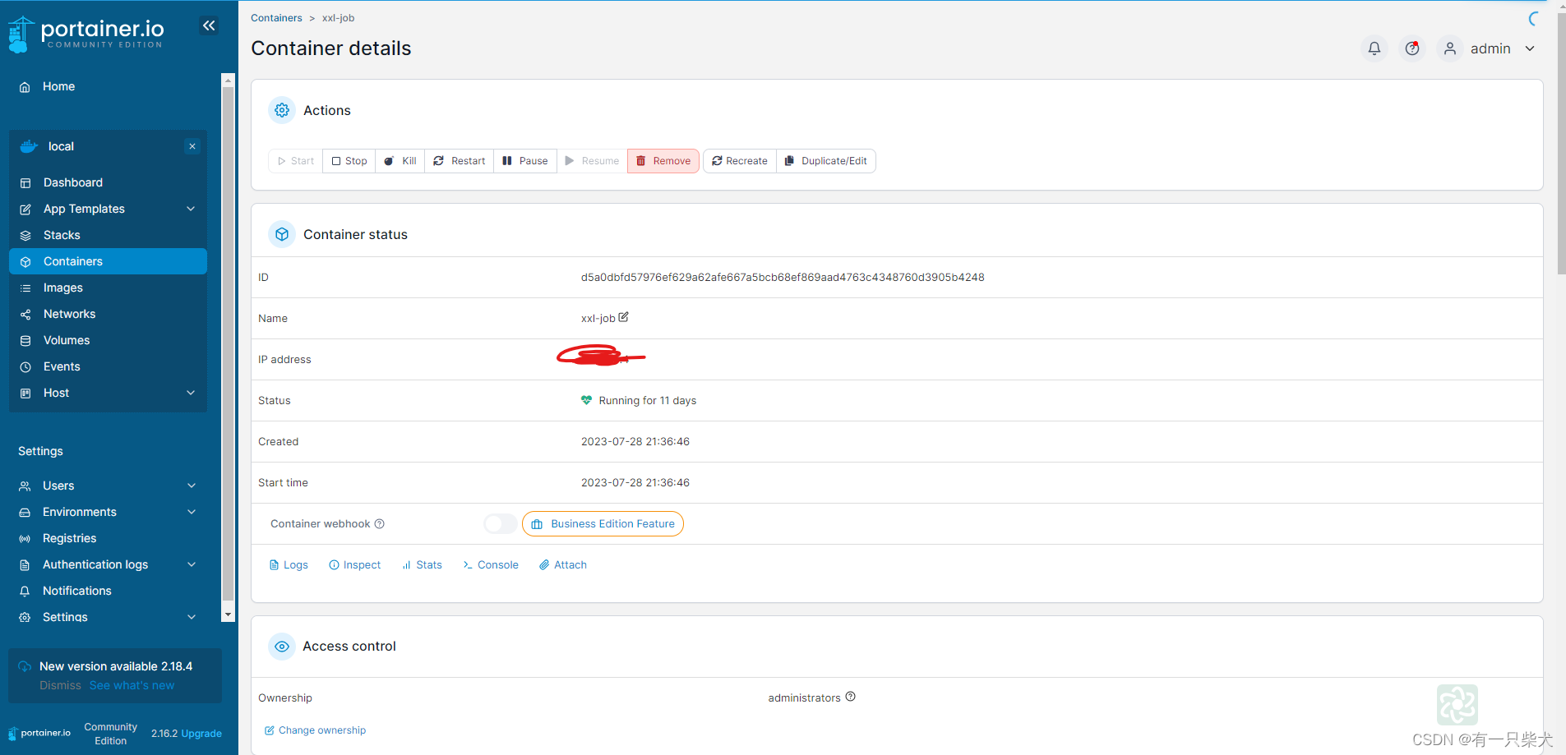Open the Images page

108,288
